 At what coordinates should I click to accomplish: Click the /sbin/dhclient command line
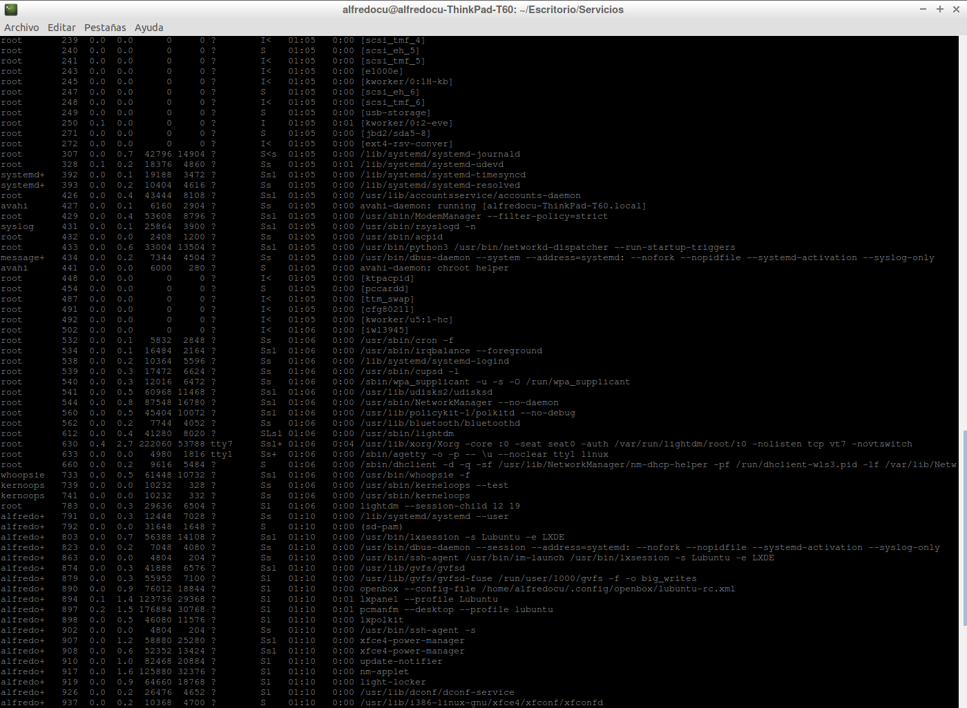point(658,465)
